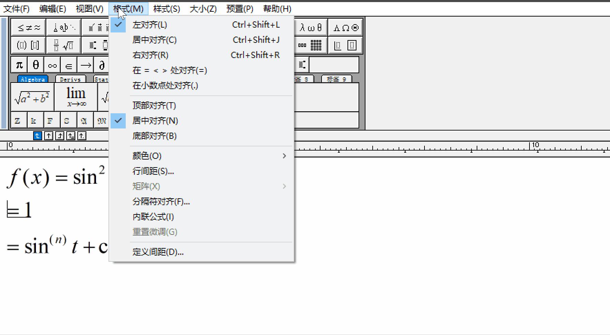Switch to the 标签 9 tab
Viewport: 610px width, 335px height.
coord(336,79)
